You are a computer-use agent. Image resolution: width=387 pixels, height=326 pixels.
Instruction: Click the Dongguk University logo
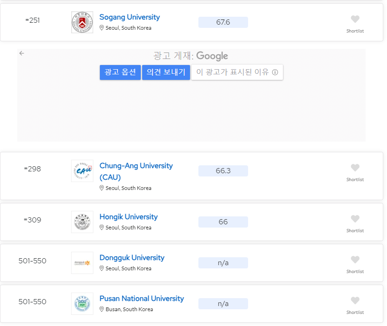pyautogui.click(x=82, y=263)
